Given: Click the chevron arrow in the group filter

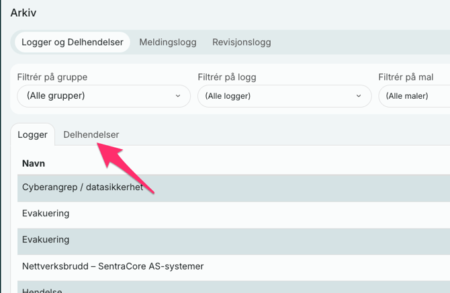Looking at the screenshot, I should tap(178, 96).
